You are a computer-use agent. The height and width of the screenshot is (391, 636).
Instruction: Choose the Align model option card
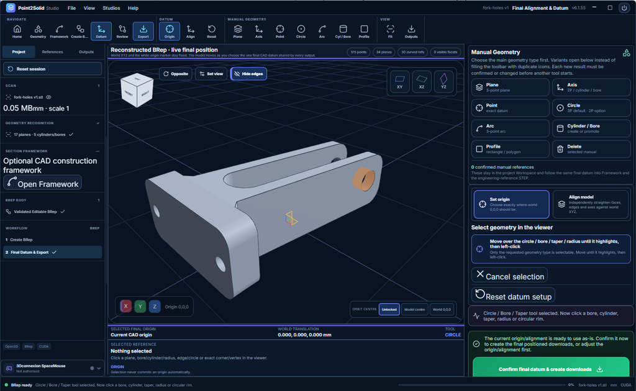coord(591,205)
